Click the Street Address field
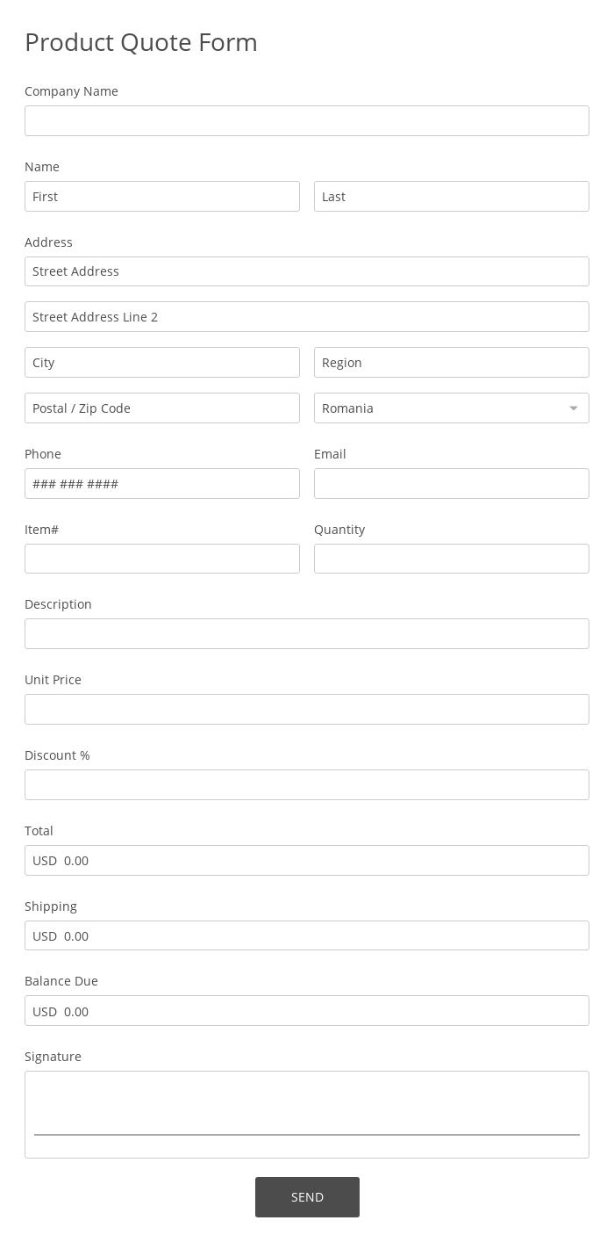This screenshot has height=1242, width=614. pos(307,271)
